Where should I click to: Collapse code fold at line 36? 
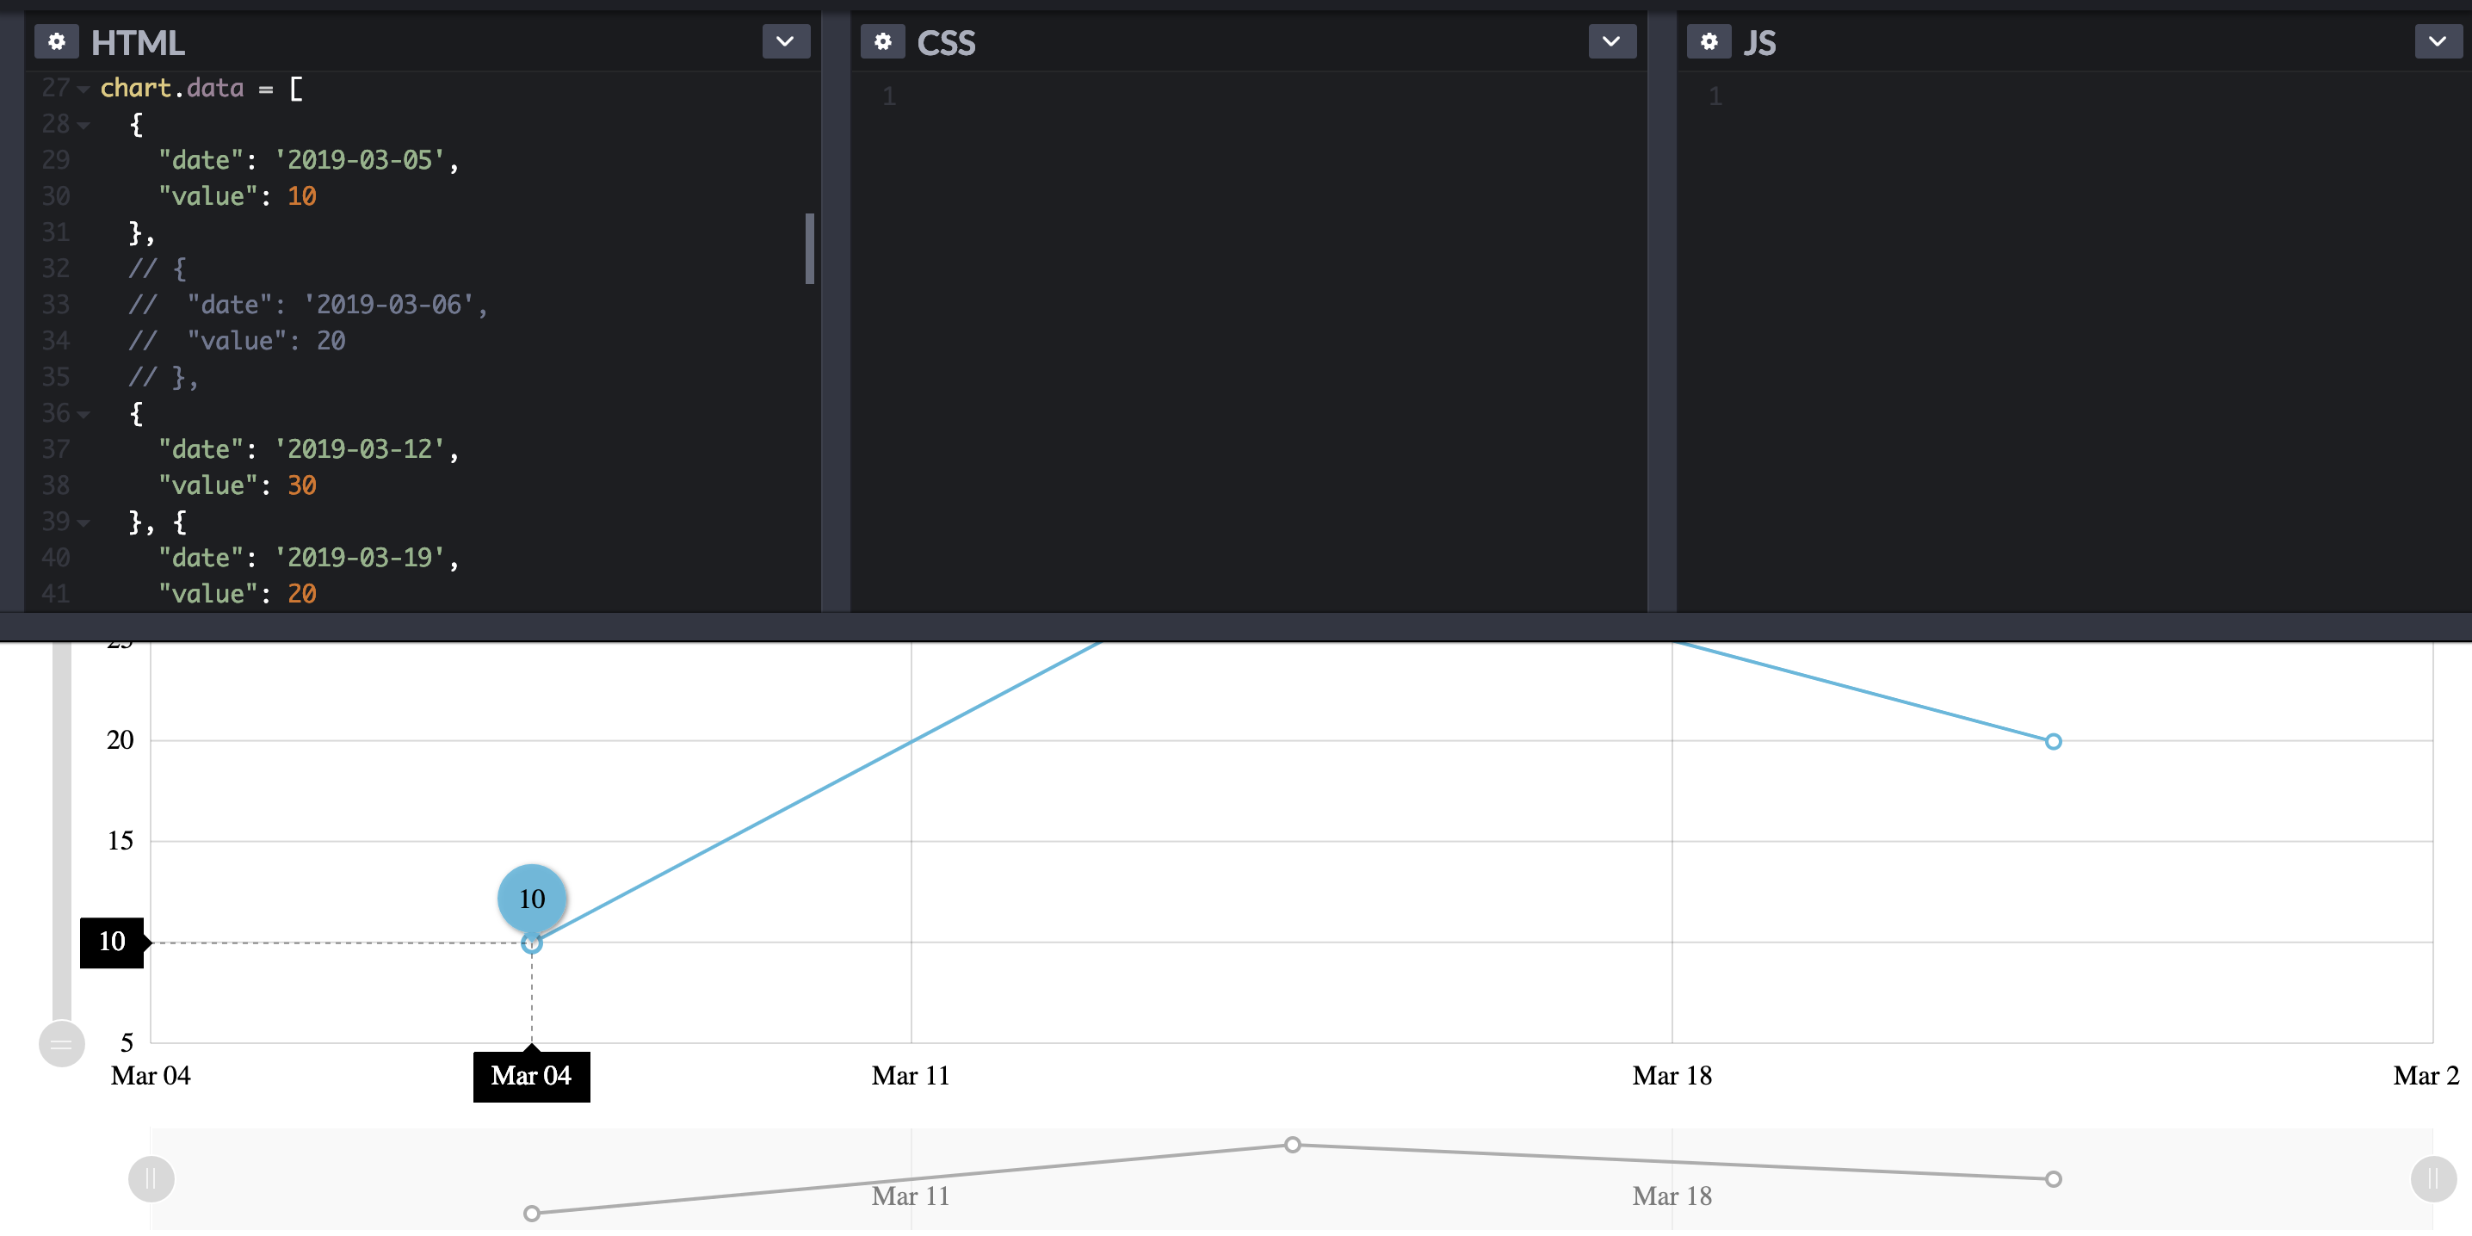coord(83,415)
